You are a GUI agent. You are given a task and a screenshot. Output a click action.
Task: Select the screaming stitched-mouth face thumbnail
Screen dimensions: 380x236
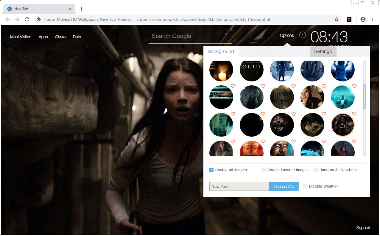click(282, 125)
